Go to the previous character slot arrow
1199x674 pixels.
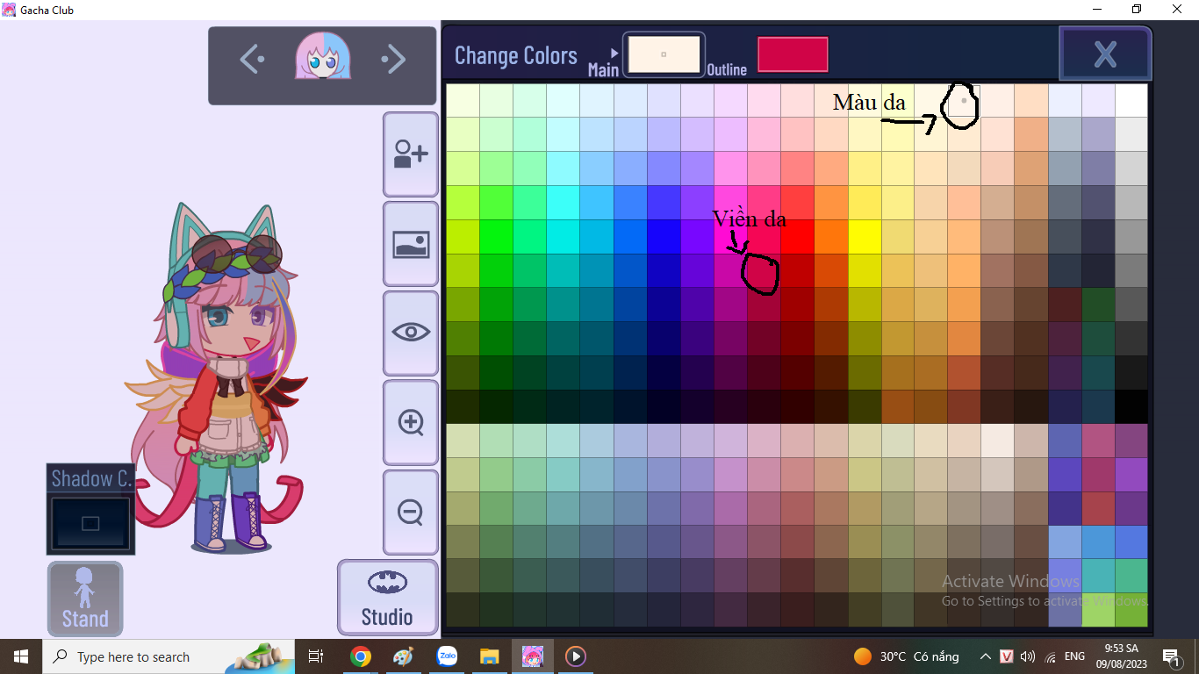coord(252,60)
